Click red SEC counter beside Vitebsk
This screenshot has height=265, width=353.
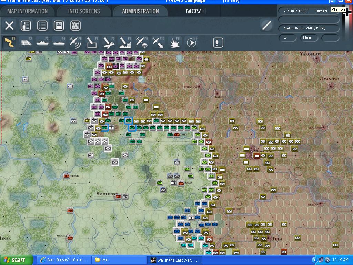67,176
